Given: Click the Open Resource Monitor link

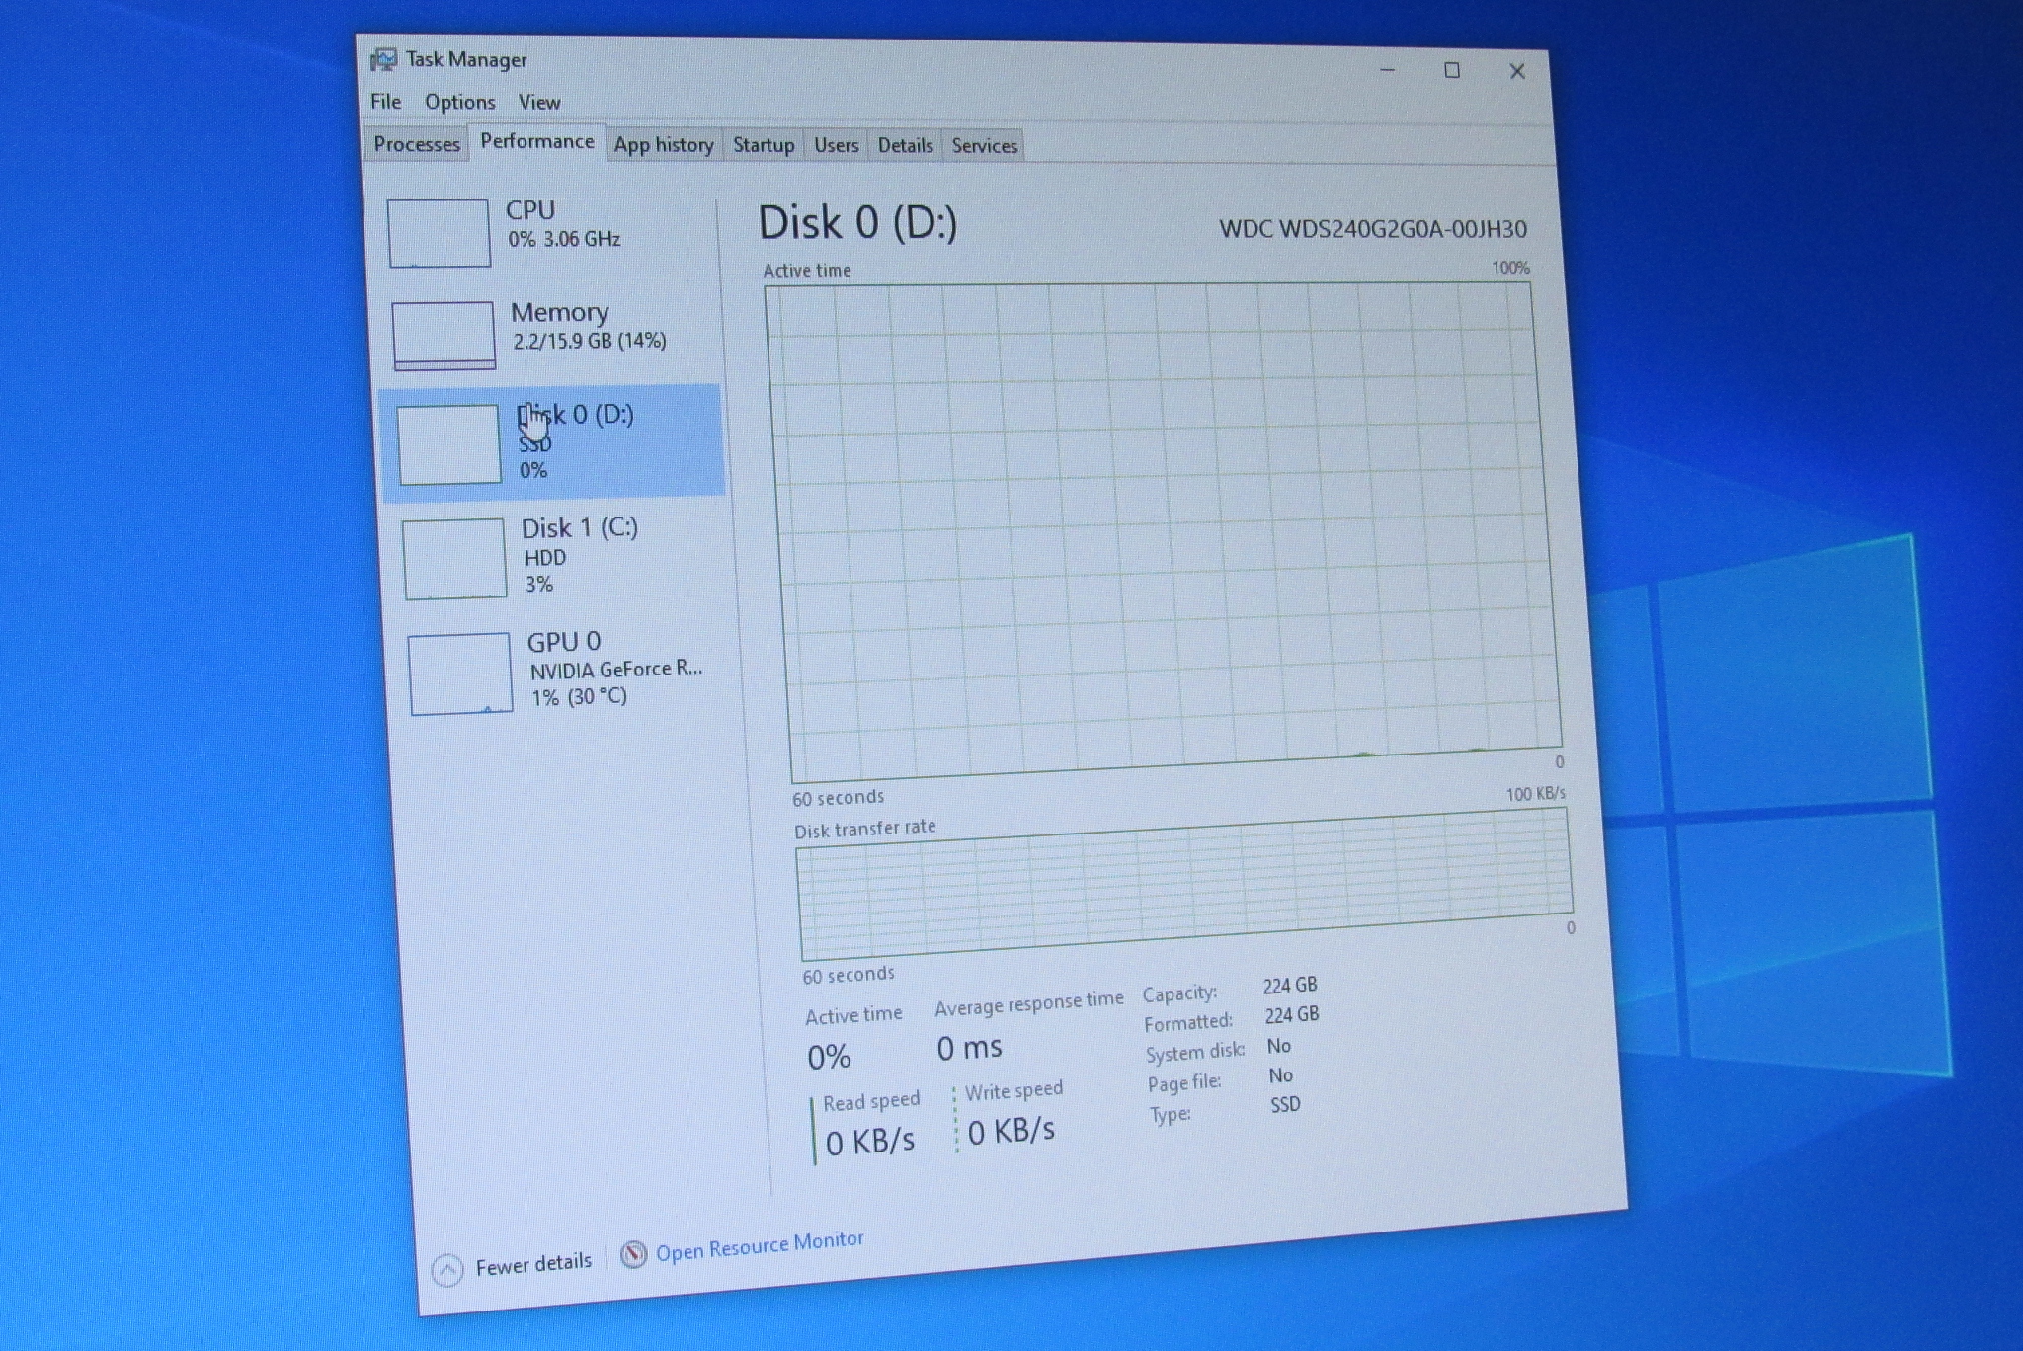Looking at the screenshot, I should [759, 1245].
